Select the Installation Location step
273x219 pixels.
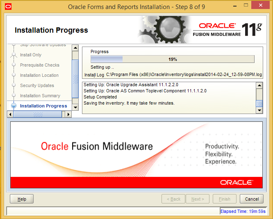(39, 75)
